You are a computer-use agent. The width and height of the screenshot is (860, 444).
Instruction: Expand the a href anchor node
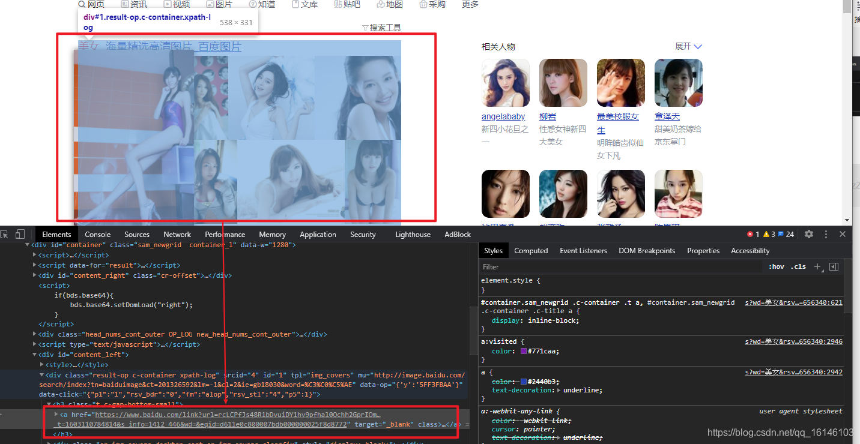(x=56, y=414)
